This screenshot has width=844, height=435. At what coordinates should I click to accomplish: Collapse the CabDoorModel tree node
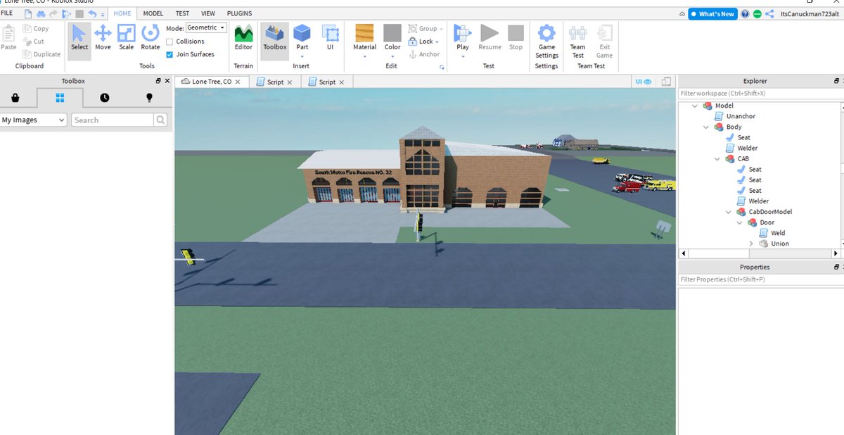point(729,211)
